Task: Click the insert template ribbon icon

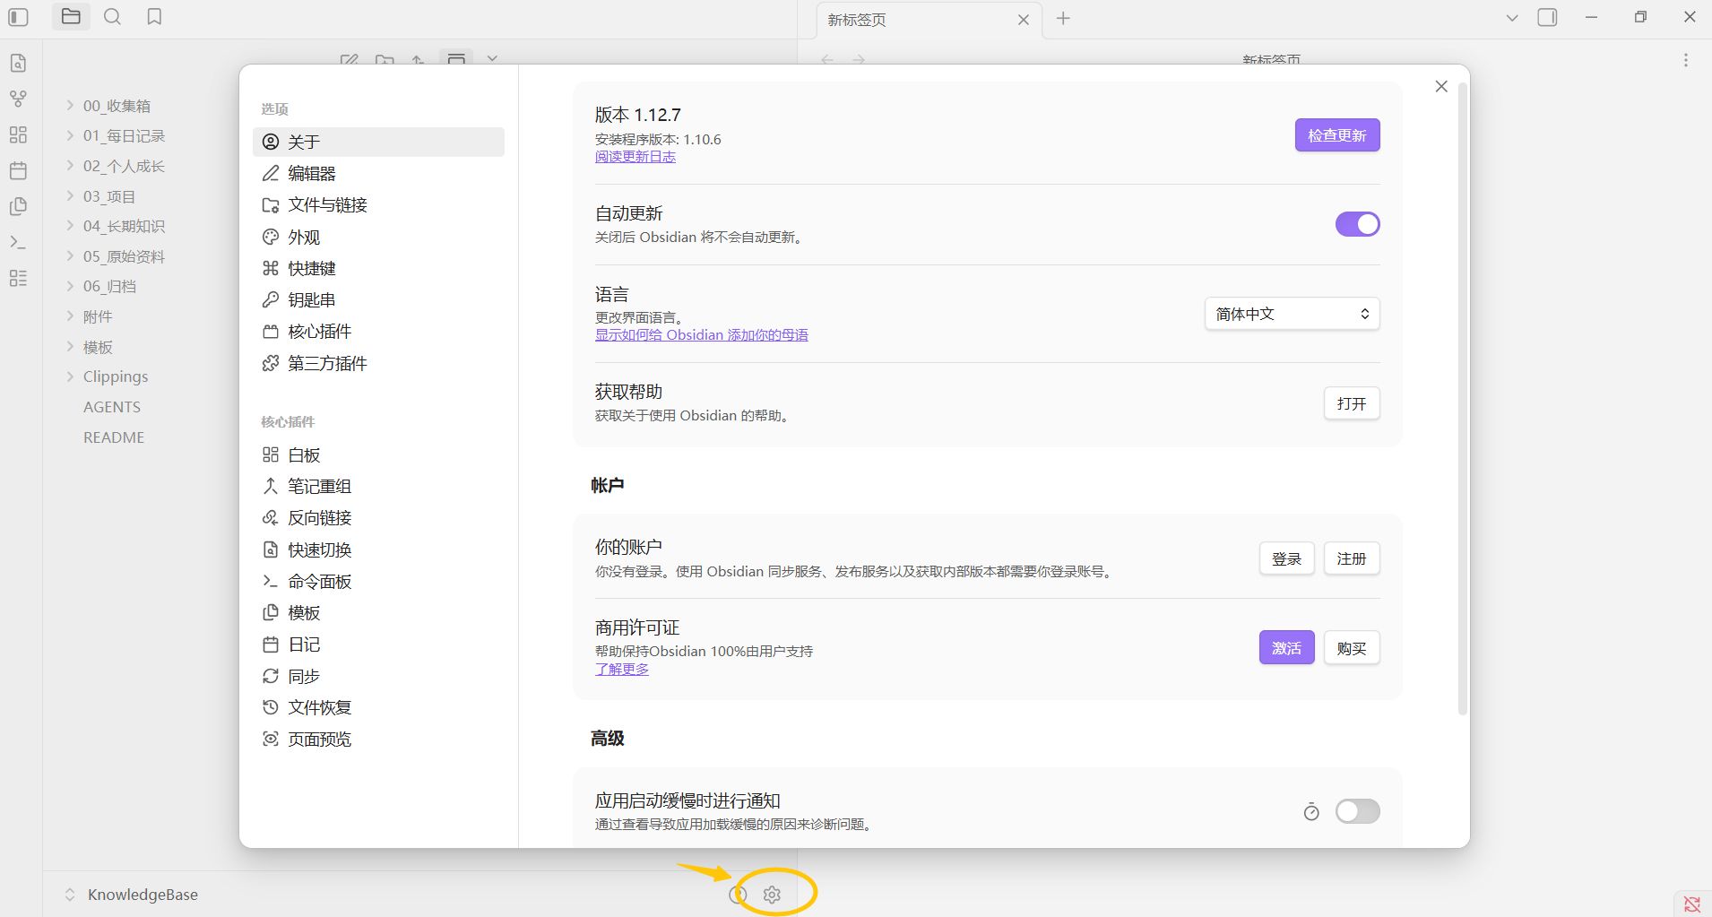Action: click(x=18, y=206)
